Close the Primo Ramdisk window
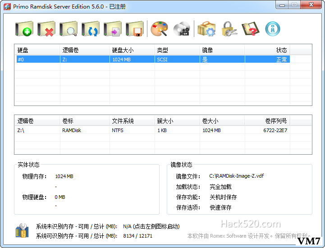325x248 pixels. point(311,5)
